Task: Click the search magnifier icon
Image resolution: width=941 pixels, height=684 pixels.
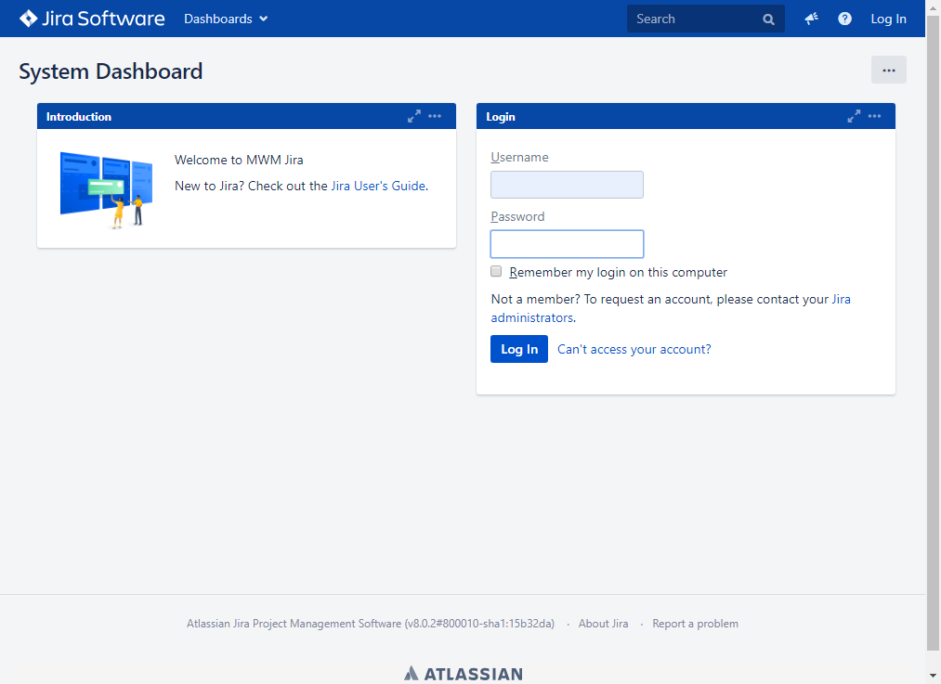Action: pos(768,19)
